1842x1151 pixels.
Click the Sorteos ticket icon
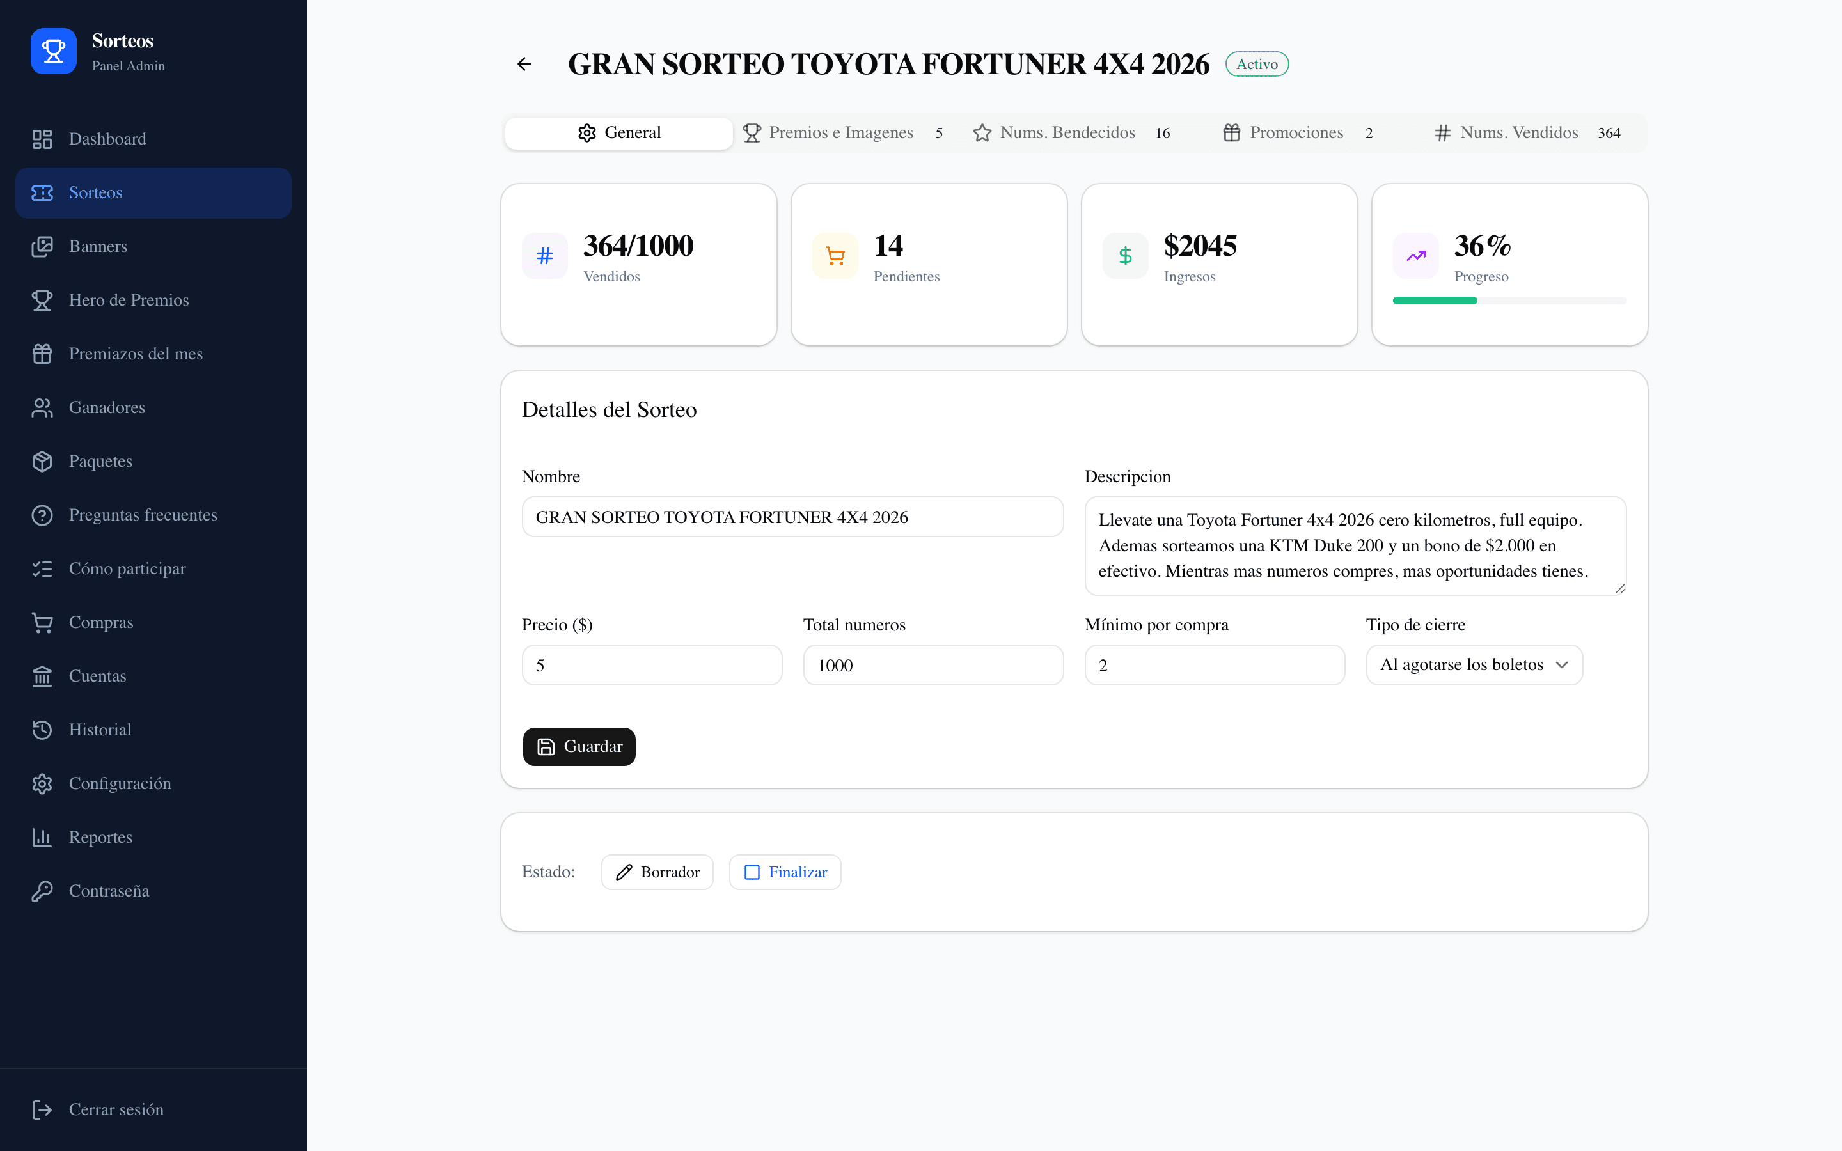tap(42, 192)
